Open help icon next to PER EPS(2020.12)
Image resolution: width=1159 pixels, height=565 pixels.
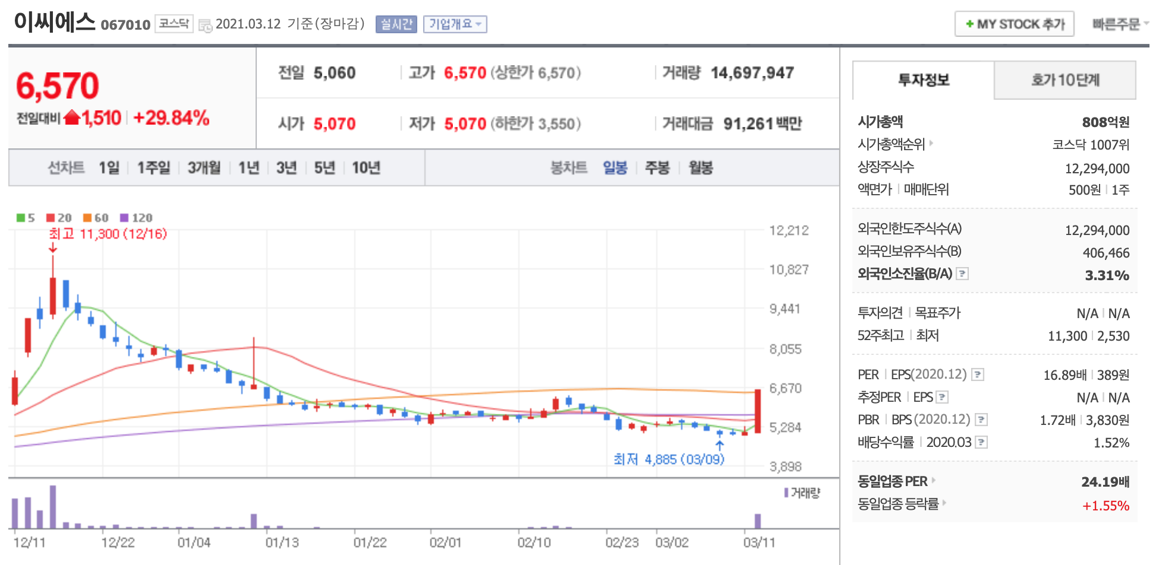point(978,374)
